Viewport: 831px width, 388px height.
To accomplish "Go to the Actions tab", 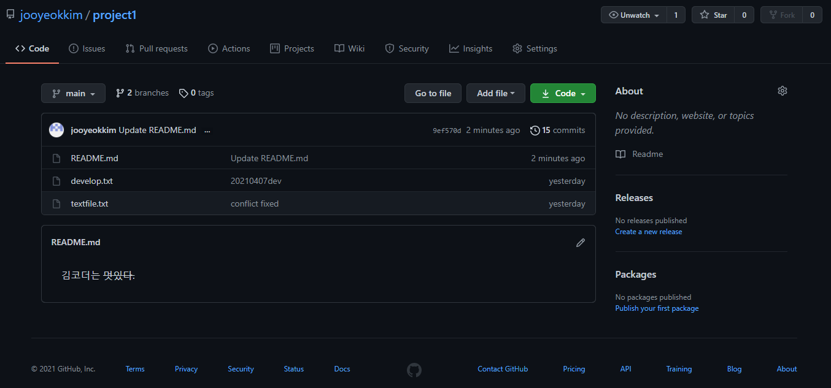I will point(229,48).
